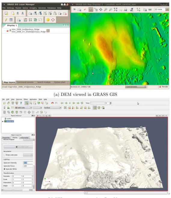Click the eraser icon in GRASS Map Display
This screenshot has width=171, height=198.
(x=85, y=9)
